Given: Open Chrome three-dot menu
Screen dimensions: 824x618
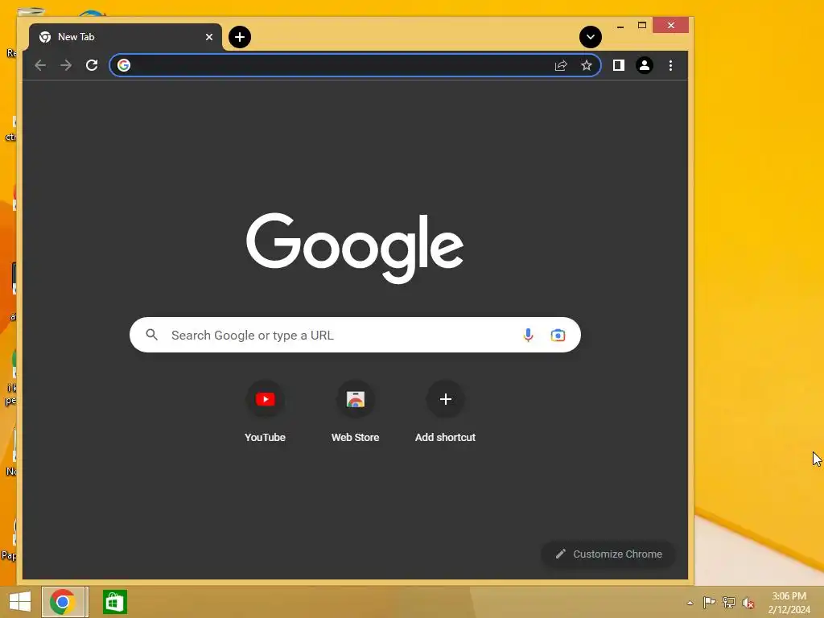Looking at the screenshot, I should point(670,65).
